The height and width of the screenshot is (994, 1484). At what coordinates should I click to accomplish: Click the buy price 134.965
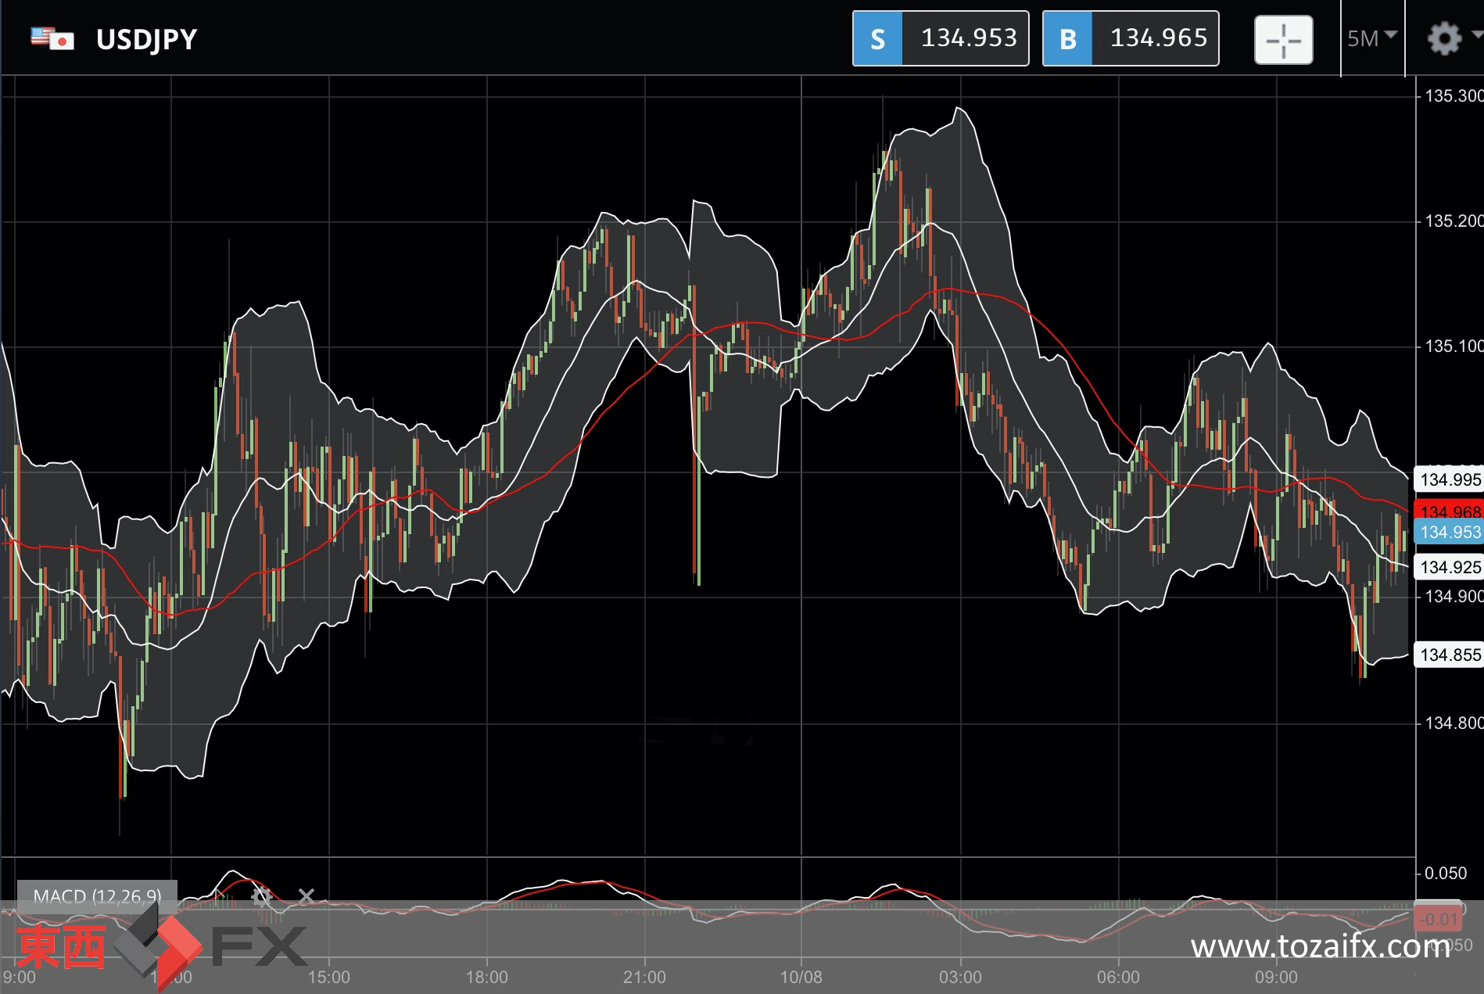1158,38
